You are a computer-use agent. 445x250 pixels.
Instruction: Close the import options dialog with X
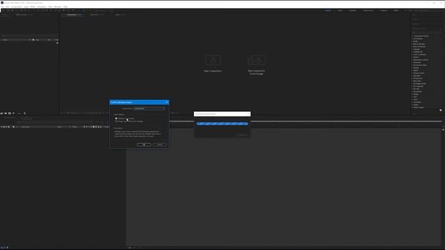167,102
